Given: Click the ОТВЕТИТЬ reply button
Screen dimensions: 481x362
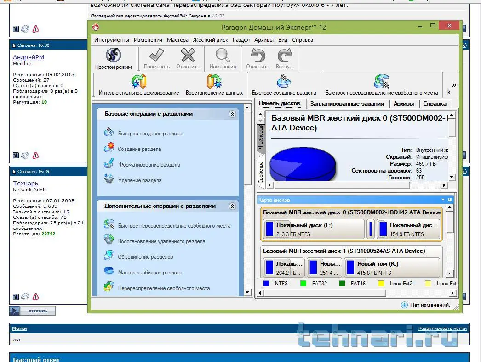Looking at the screenshot, I should click(x=33, y=311).
